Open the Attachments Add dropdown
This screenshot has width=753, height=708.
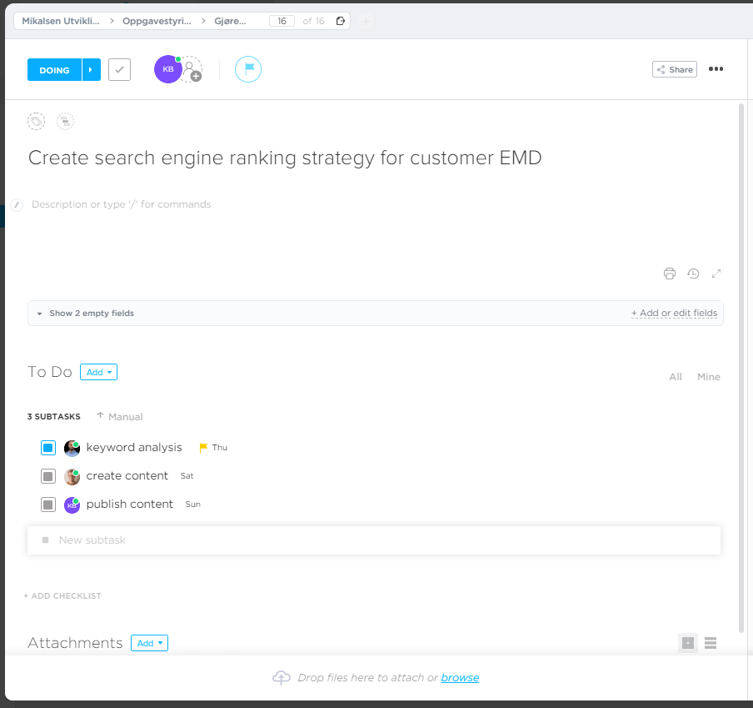(x=149, y=643)
